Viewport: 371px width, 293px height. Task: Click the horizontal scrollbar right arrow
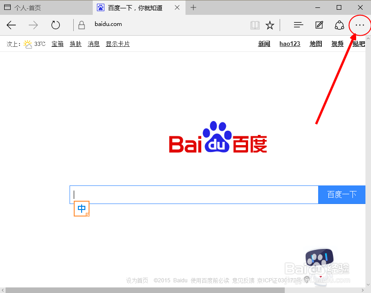point(363,290)
